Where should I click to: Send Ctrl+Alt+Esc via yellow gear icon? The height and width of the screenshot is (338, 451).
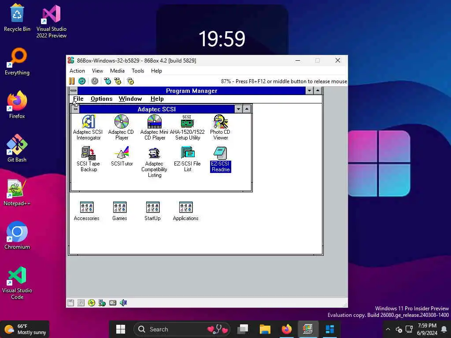pos(118,81)
